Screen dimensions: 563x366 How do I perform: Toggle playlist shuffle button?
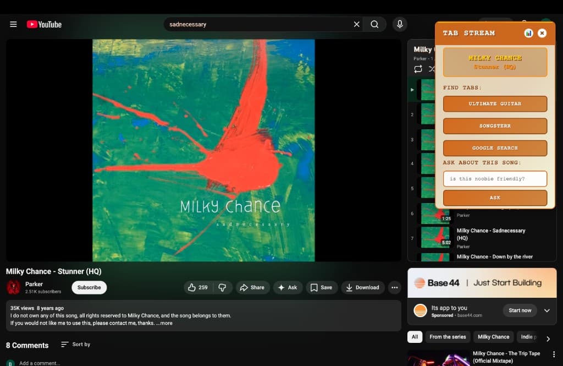pyautogui.click(x=432, y=69)
